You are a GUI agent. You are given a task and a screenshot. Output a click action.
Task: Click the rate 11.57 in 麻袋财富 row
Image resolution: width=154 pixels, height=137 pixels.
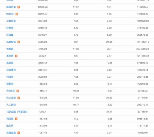pyautogui.click(x=76, y=7)
